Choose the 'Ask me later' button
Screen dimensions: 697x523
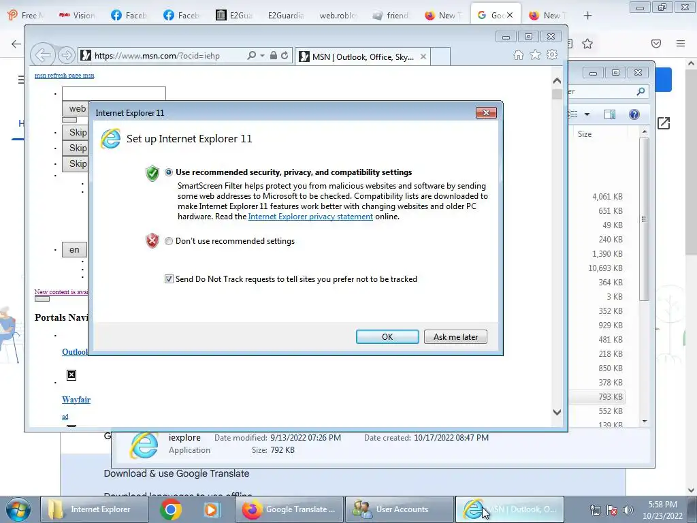coord(455,336)
